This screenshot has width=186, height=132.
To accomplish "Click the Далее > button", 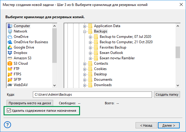I will tap(169, 125).
